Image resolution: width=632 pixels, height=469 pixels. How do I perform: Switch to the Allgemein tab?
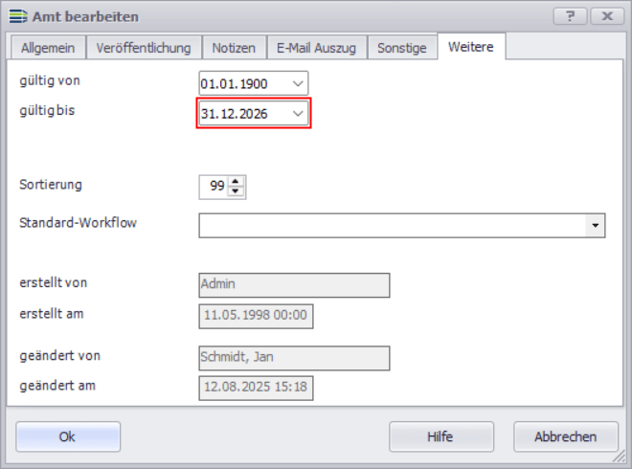point(48,47)
